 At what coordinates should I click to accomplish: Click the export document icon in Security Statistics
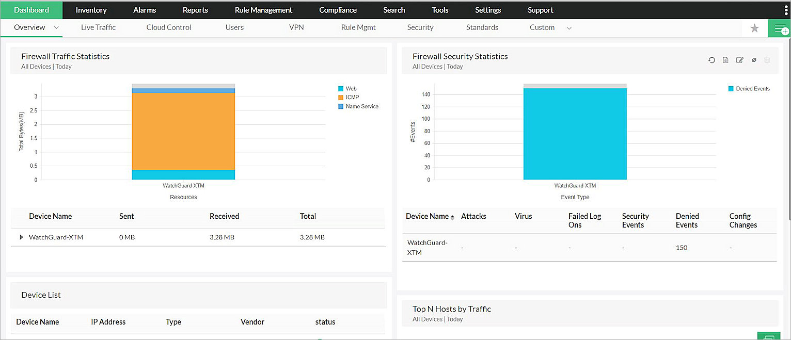pyautogui.click(x=725, y=60)
